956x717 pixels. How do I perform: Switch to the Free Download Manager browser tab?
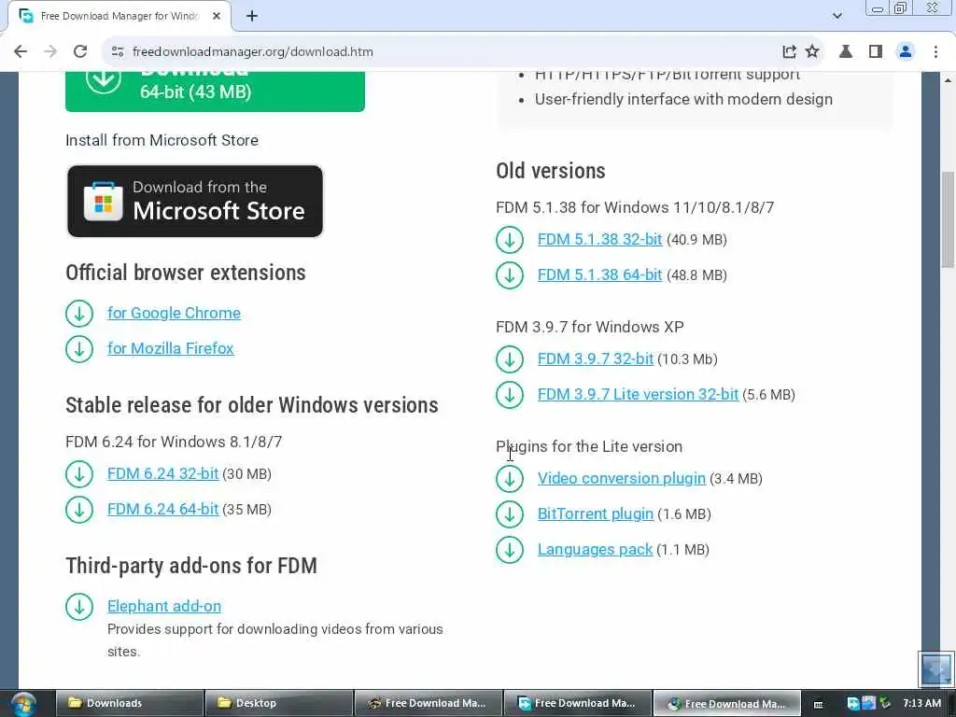click(121, 17)
